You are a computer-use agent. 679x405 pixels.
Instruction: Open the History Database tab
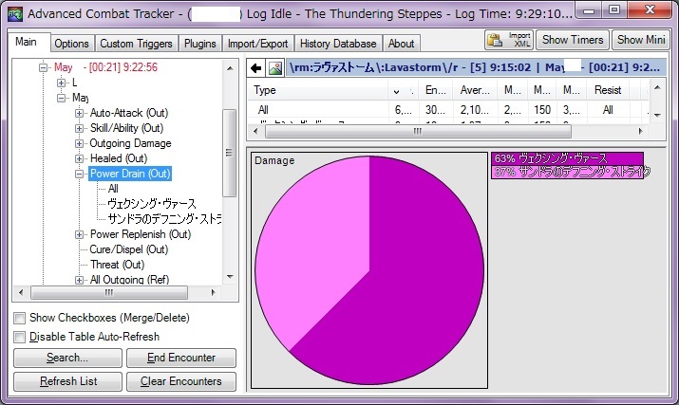[338, 44]
